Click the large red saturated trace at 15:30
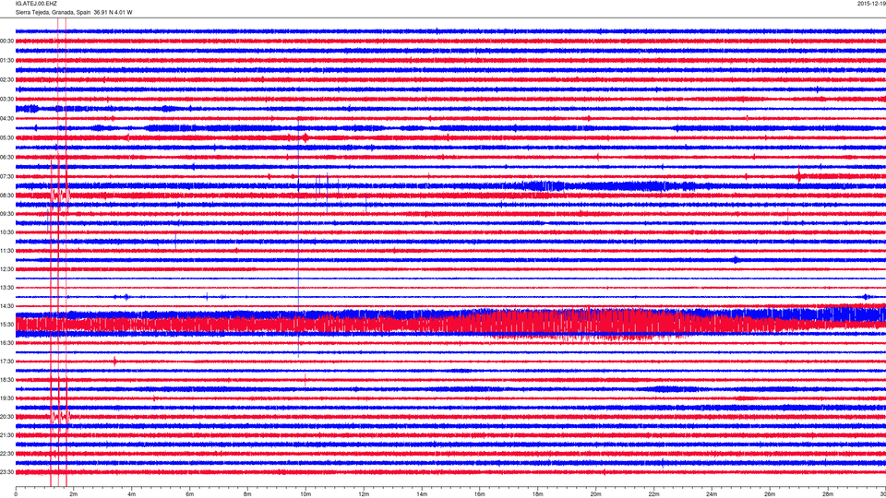Screen dimensions: 886x498 (451, 325)
